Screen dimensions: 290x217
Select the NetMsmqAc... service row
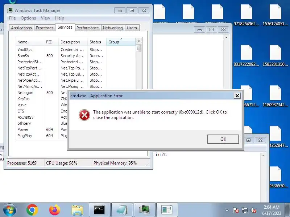click(75, 86)
